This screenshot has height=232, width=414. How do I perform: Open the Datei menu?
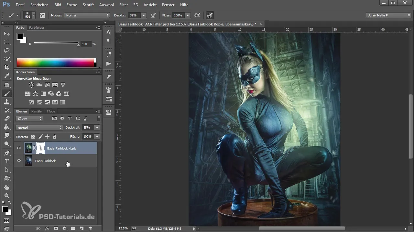pyautogui.click(x=20, y=5)
